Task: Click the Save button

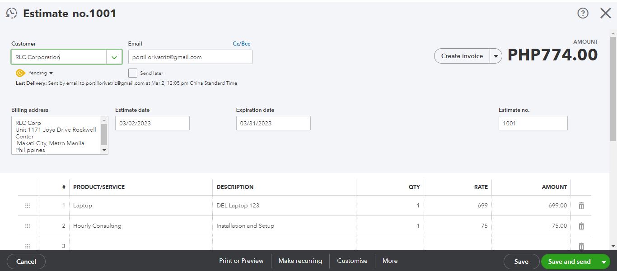Action: pyautogui.click(x=521, y=262)
